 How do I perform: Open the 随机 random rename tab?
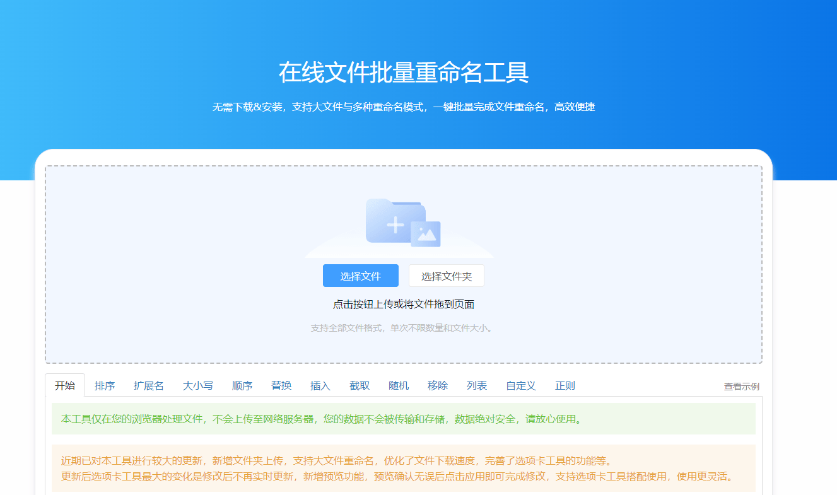(398, 385)
